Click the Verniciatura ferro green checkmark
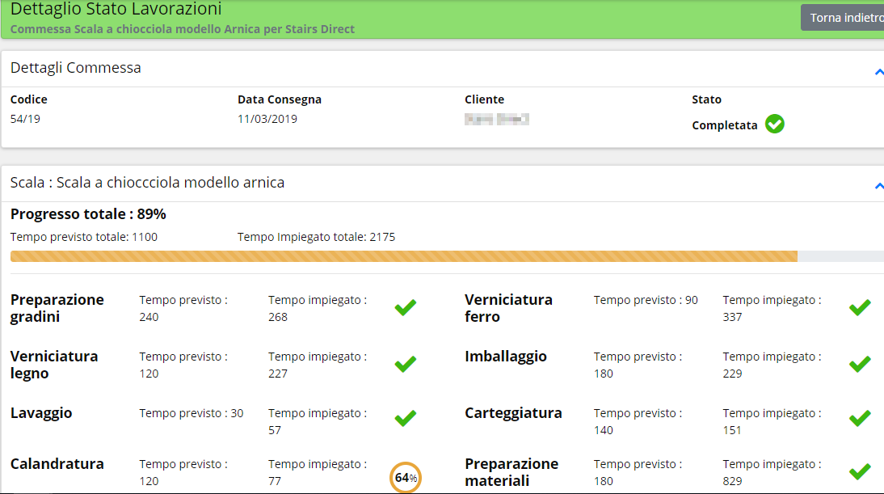The height and width of the screenshot is (494, 884). point(860,307)
